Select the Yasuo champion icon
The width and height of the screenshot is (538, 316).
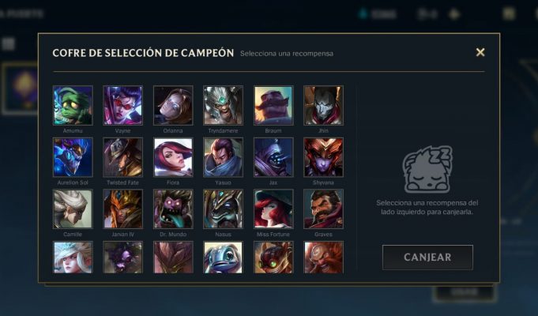(223, 157)
